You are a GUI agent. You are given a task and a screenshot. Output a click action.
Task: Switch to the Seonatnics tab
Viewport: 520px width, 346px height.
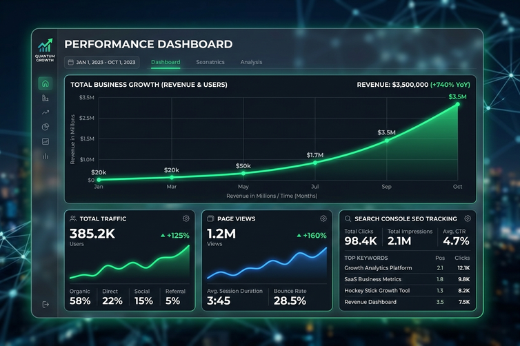pos(210,62)
